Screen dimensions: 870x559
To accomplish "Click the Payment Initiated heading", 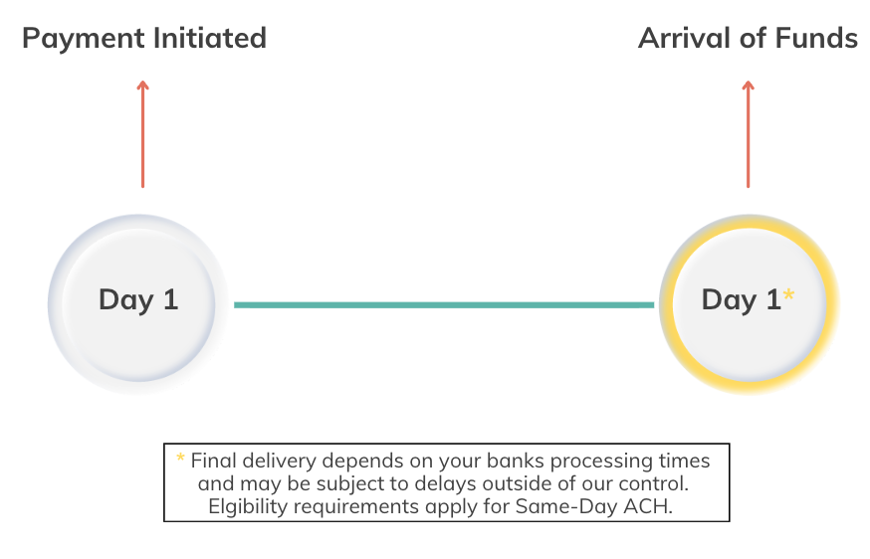I will click(x=144, y=38).
